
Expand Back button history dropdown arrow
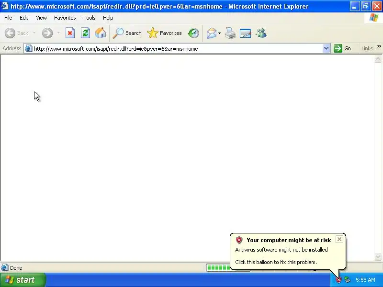(34, 33)
